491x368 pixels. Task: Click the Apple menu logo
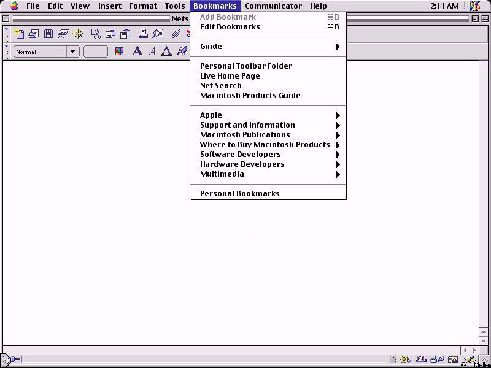14,6
